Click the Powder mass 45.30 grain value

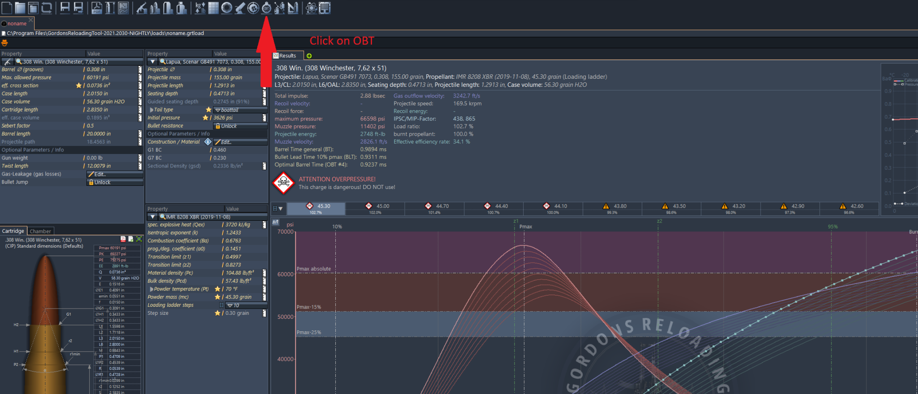click(238, 297)
